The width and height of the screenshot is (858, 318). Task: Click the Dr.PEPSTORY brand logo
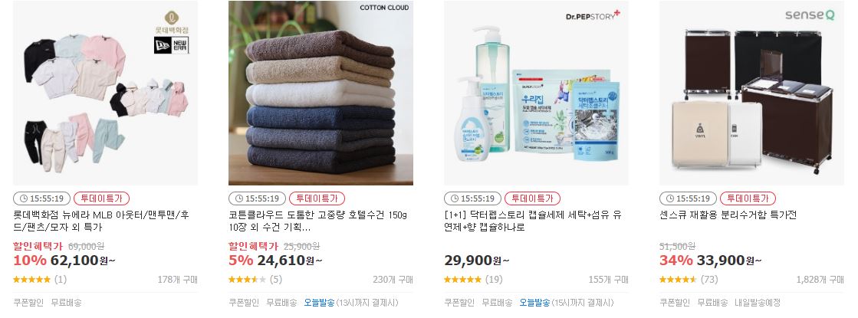(x=593, y=15)
